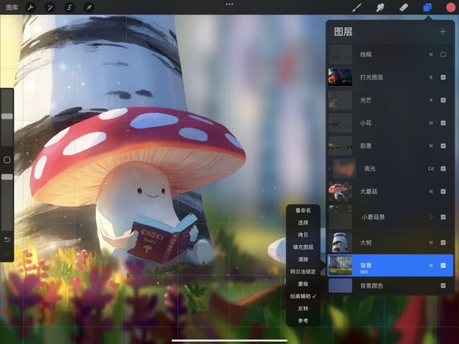This screenshot has height=344, width=459.
Task: Open blend mode N of 前景 layer
Action: coord(431,145)
